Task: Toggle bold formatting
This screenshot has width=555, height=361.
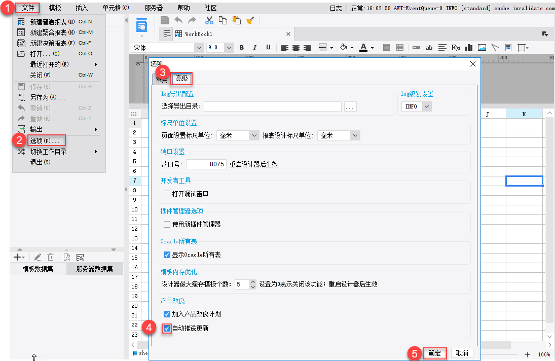Action: coord(241,48)
